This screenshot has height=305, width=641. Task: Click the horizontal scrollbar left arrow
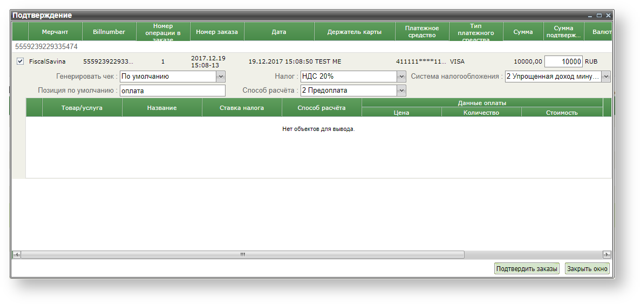(17, 254)
